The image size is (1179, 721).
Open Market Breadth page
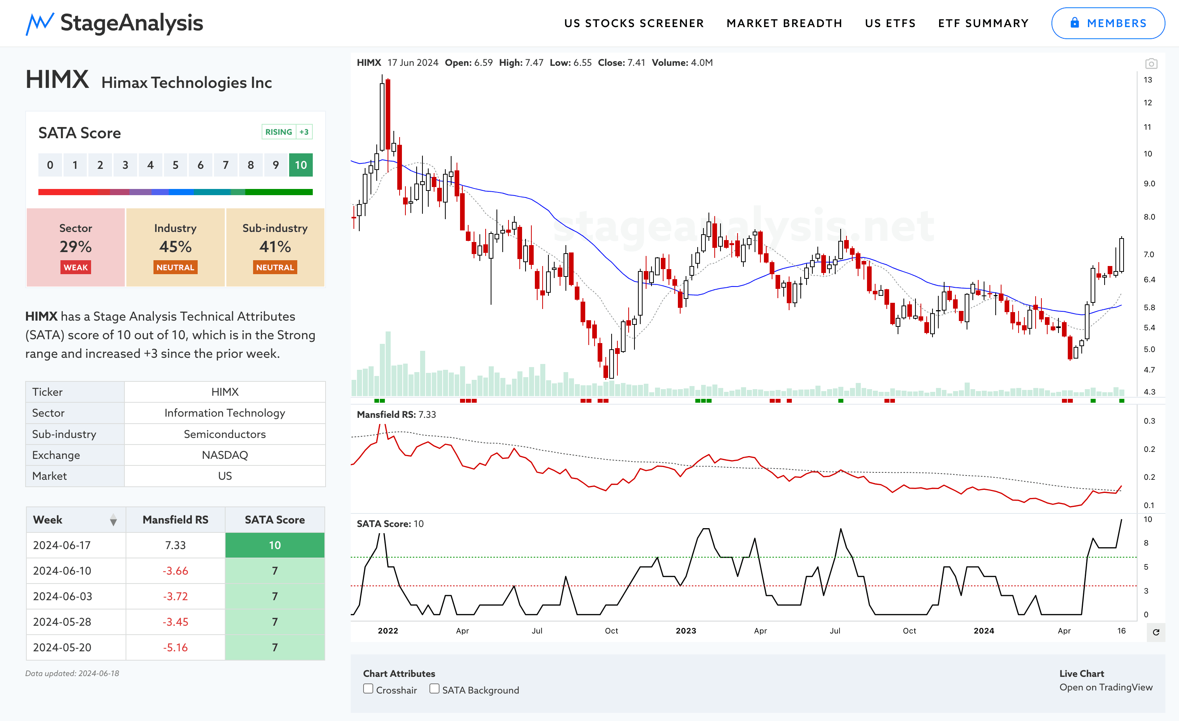pyautogui.click(x=784, y=24)
